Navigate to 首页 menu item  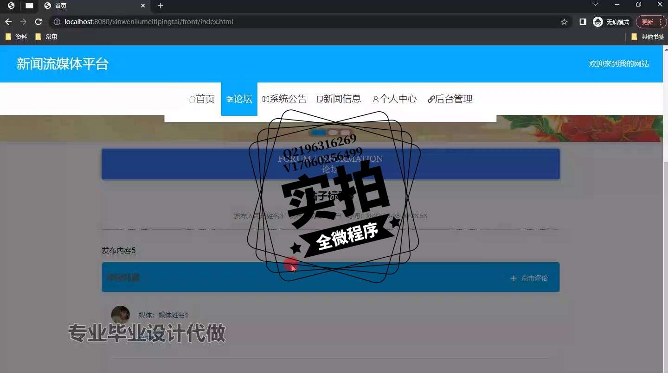[201, 99]
